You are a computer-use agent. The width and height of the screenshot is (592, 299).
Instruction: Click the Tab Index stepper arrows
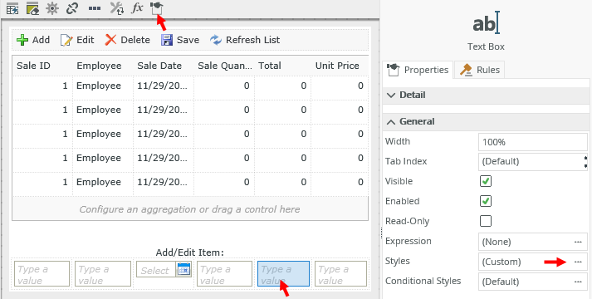(x=585, y=162)
